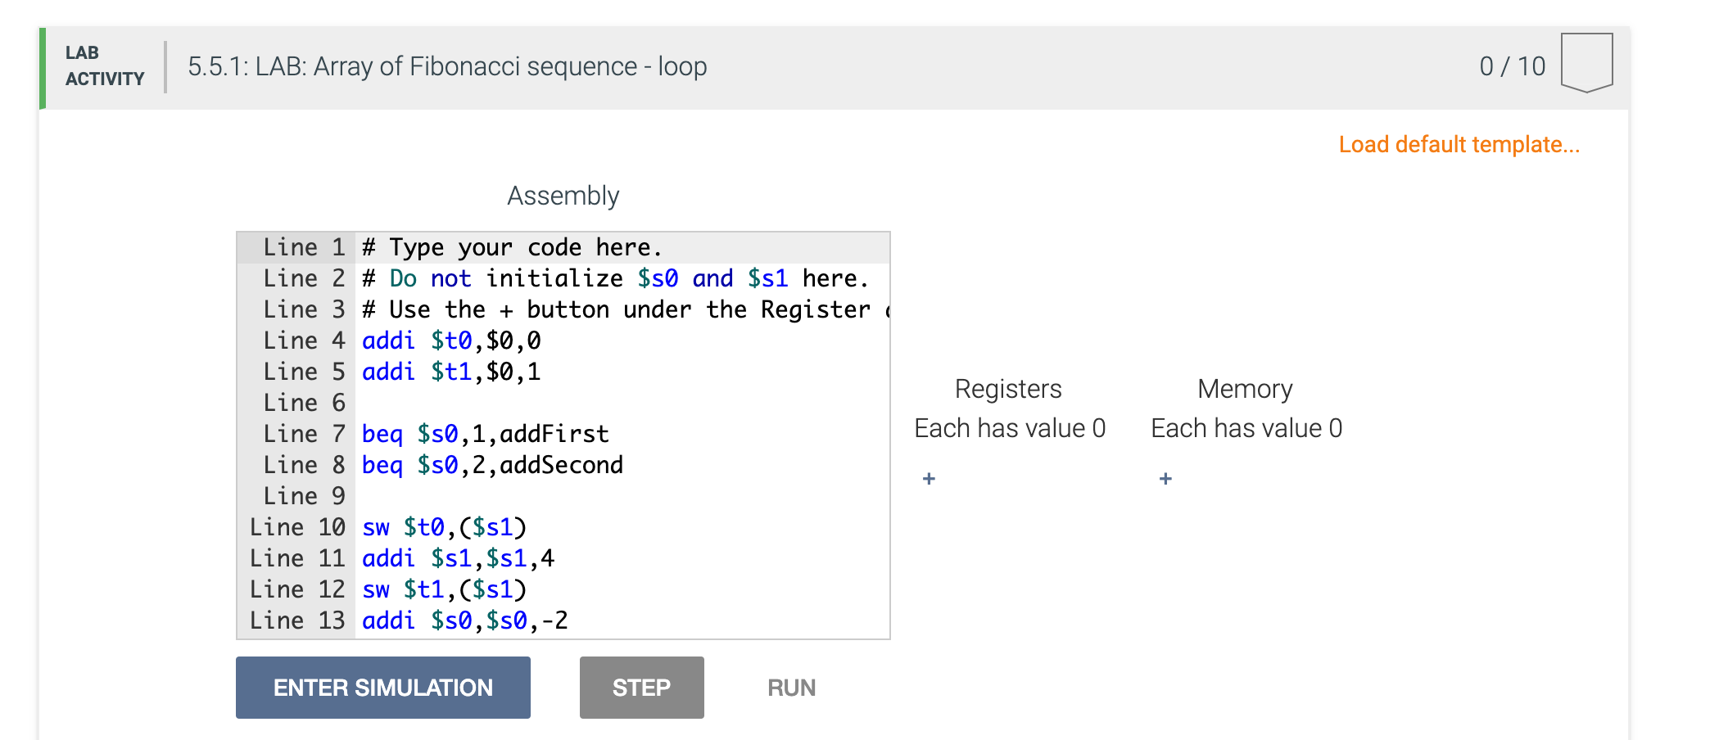Click line 8 beq addSecond instruction
This screenshot has width=1728, height=740.
click(492, 465)
